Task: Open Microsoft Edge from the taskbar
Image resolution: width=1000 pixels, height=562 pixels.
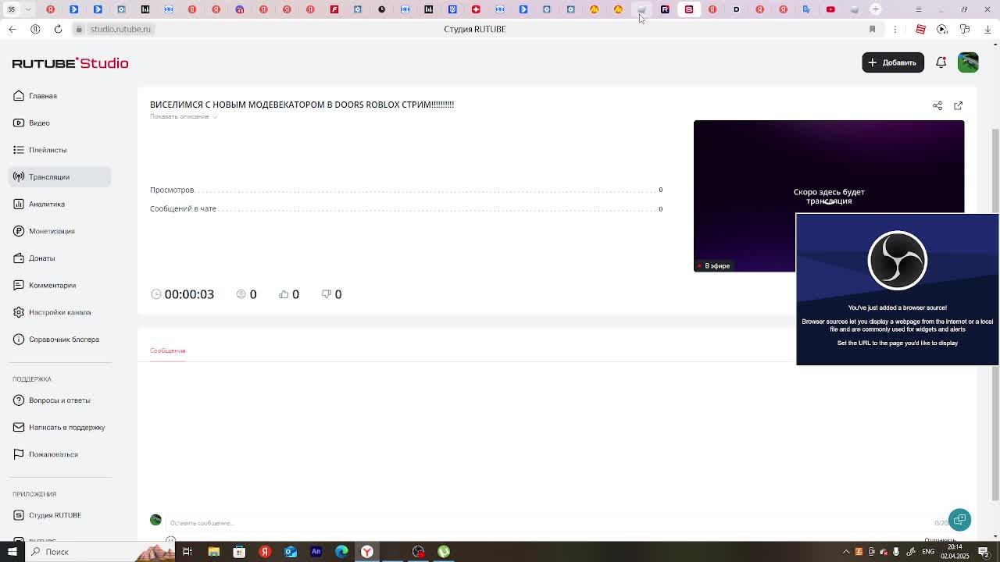Action: [x=341, y=552]
